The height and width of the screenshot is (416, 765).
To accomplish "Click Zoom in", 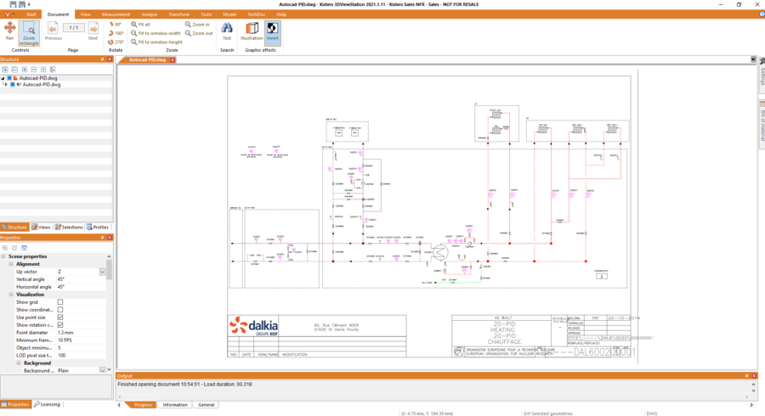I will 197,25.
